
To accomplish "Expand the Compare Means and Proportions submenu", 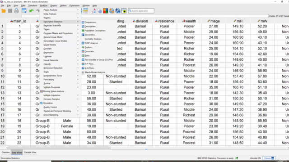I will (x=60, y=33).
